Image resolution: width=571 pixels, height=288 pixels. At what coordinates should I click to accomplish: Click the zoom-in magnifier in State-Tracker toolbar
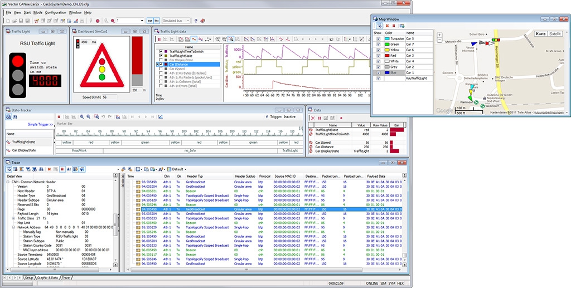pyautogui.click(x=81, y=116)
